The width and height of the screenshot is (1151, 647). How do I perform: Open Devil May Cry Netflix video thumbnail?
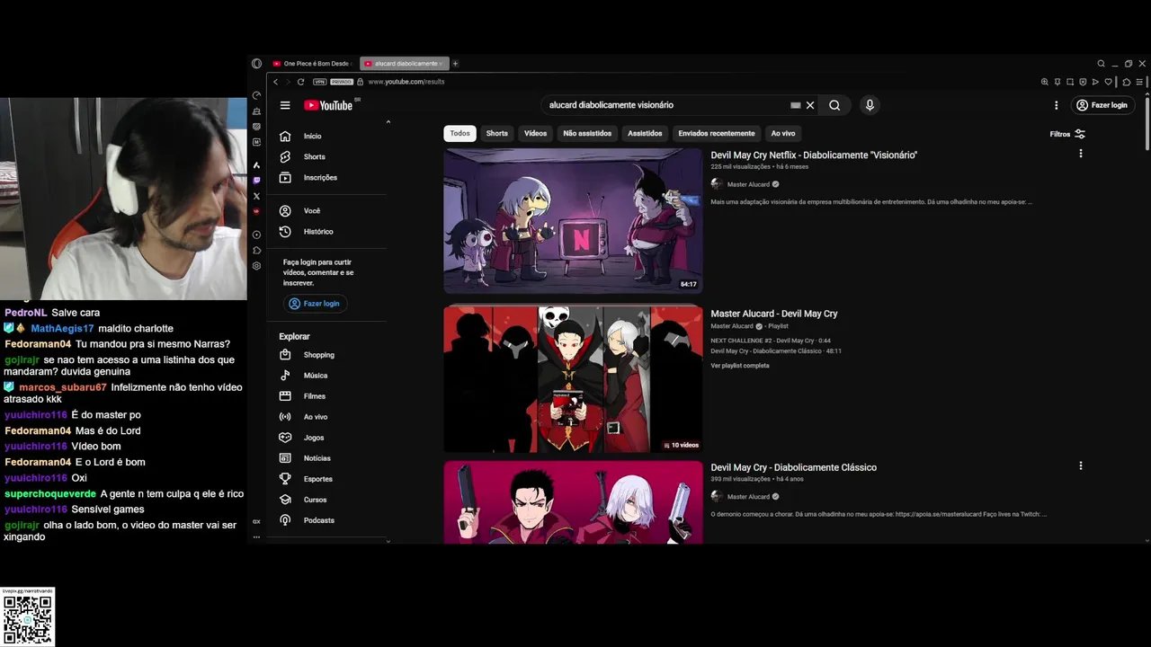[573, 221]
